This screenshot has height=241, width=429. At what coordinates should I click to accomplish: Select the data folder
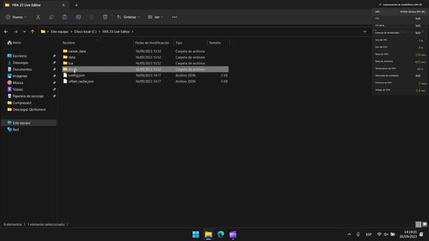click(x=145, y=58)
